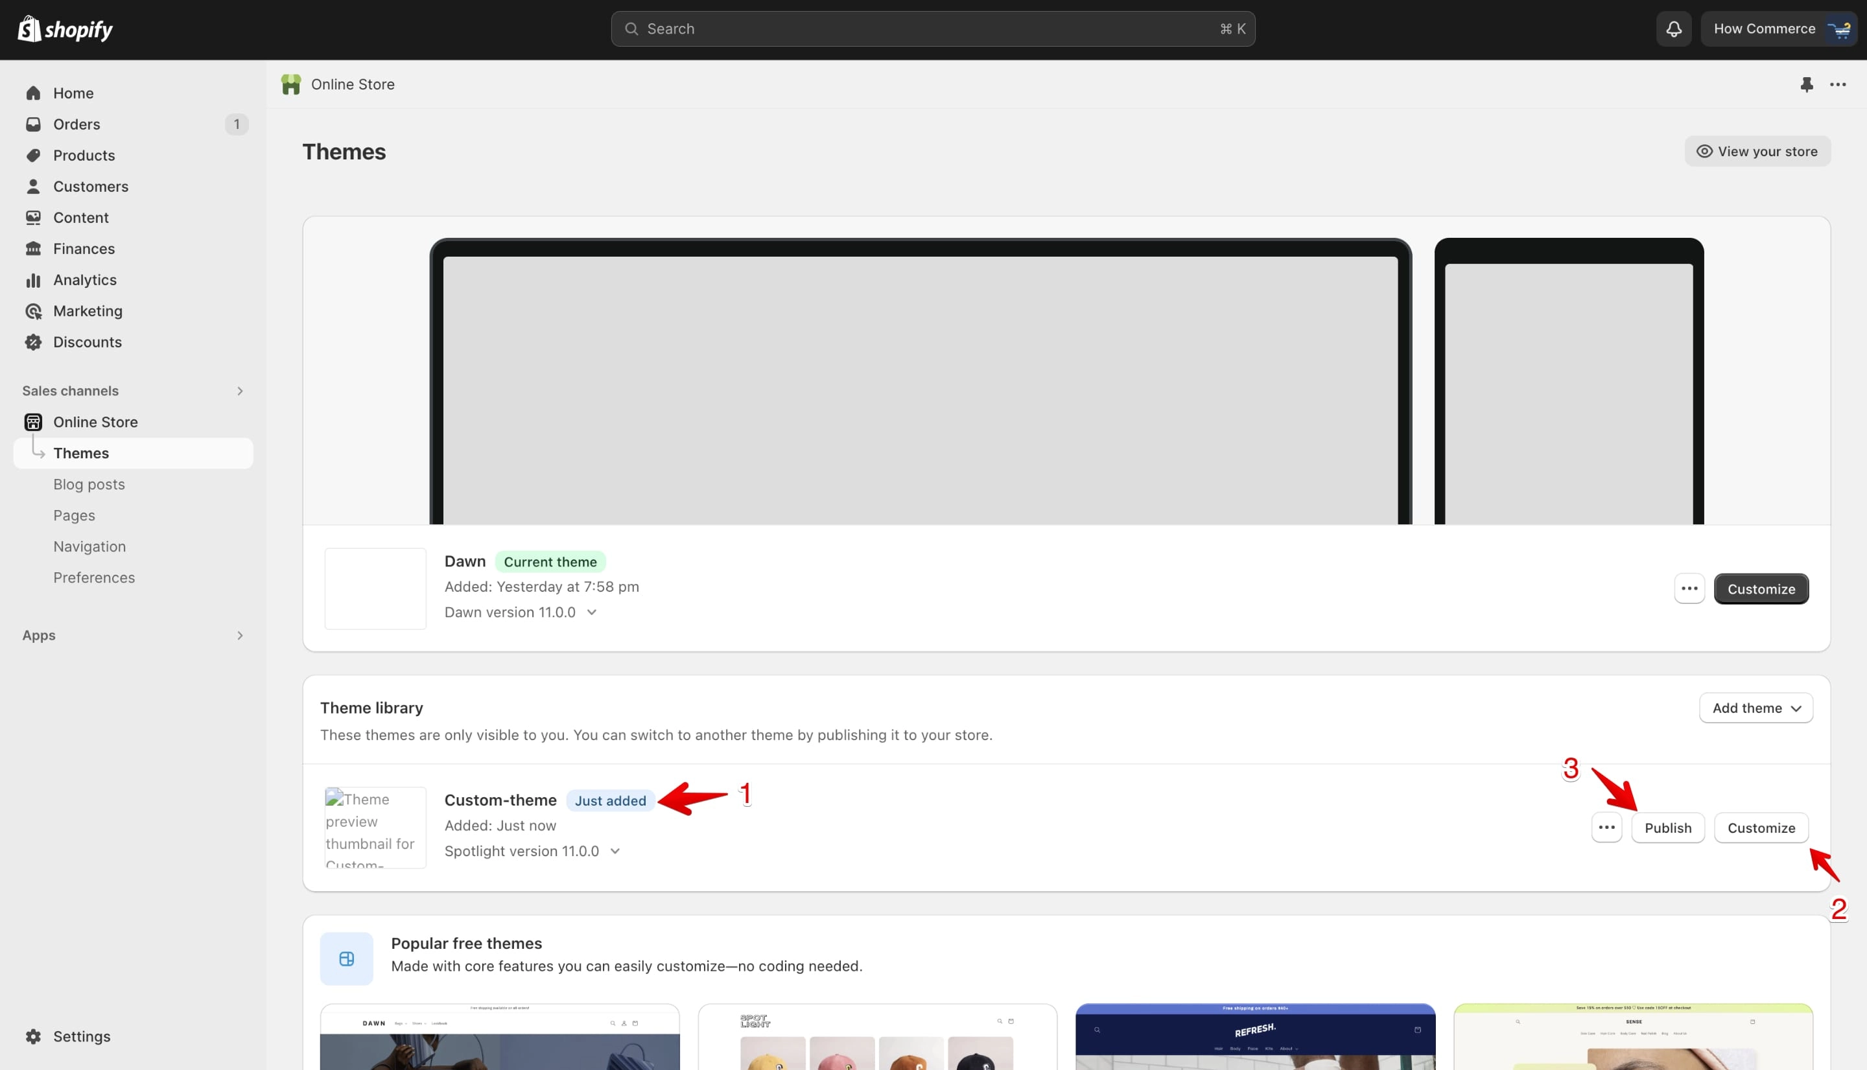Customize the Custom-theme
1867x1070 pixels.
pyautogui.click(x=1761, y=828)
